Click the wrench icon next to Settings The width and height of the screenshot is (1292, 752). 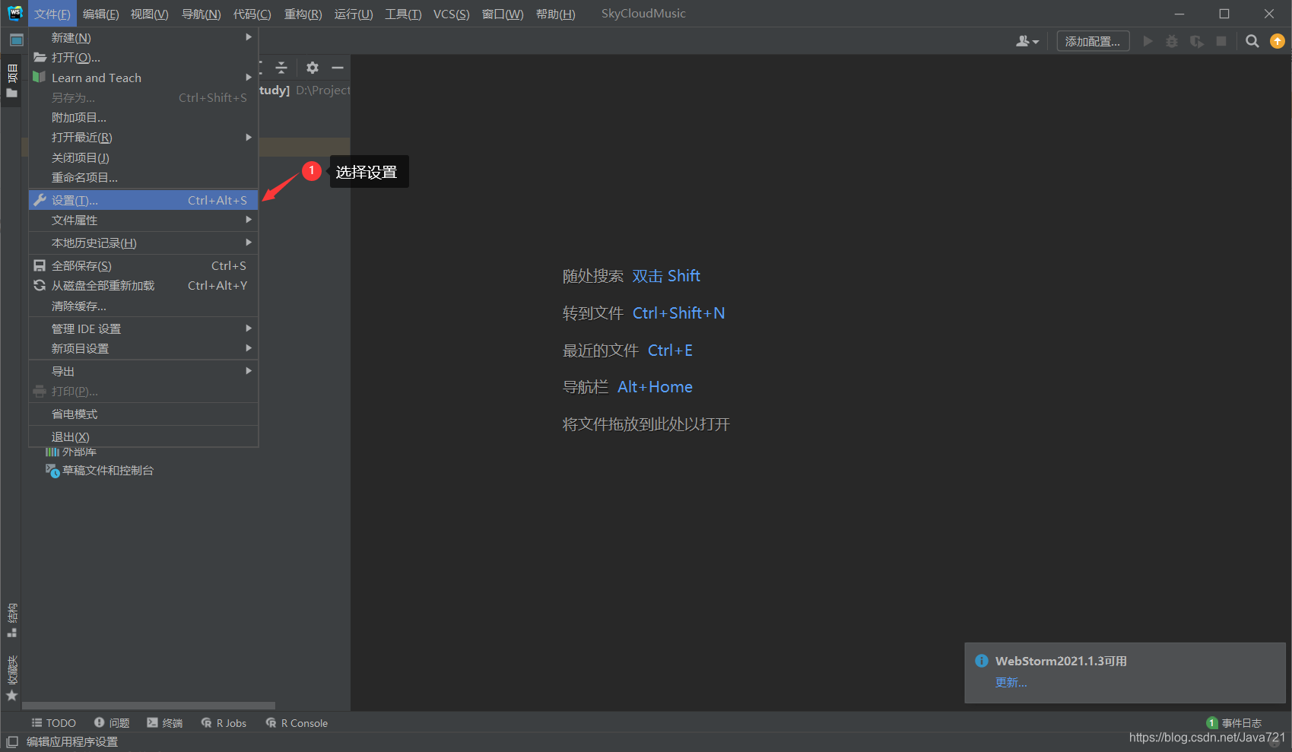point(40,200)
